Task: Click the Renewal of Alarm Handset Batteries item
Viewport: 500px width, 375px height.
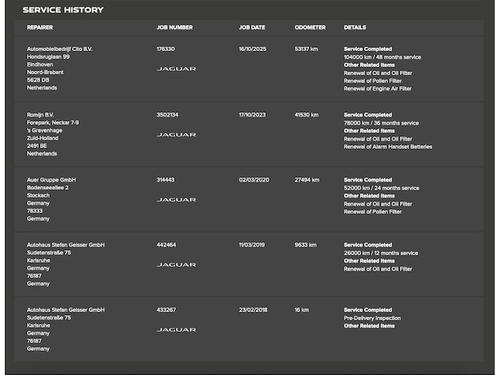Action: pos(388,147)
